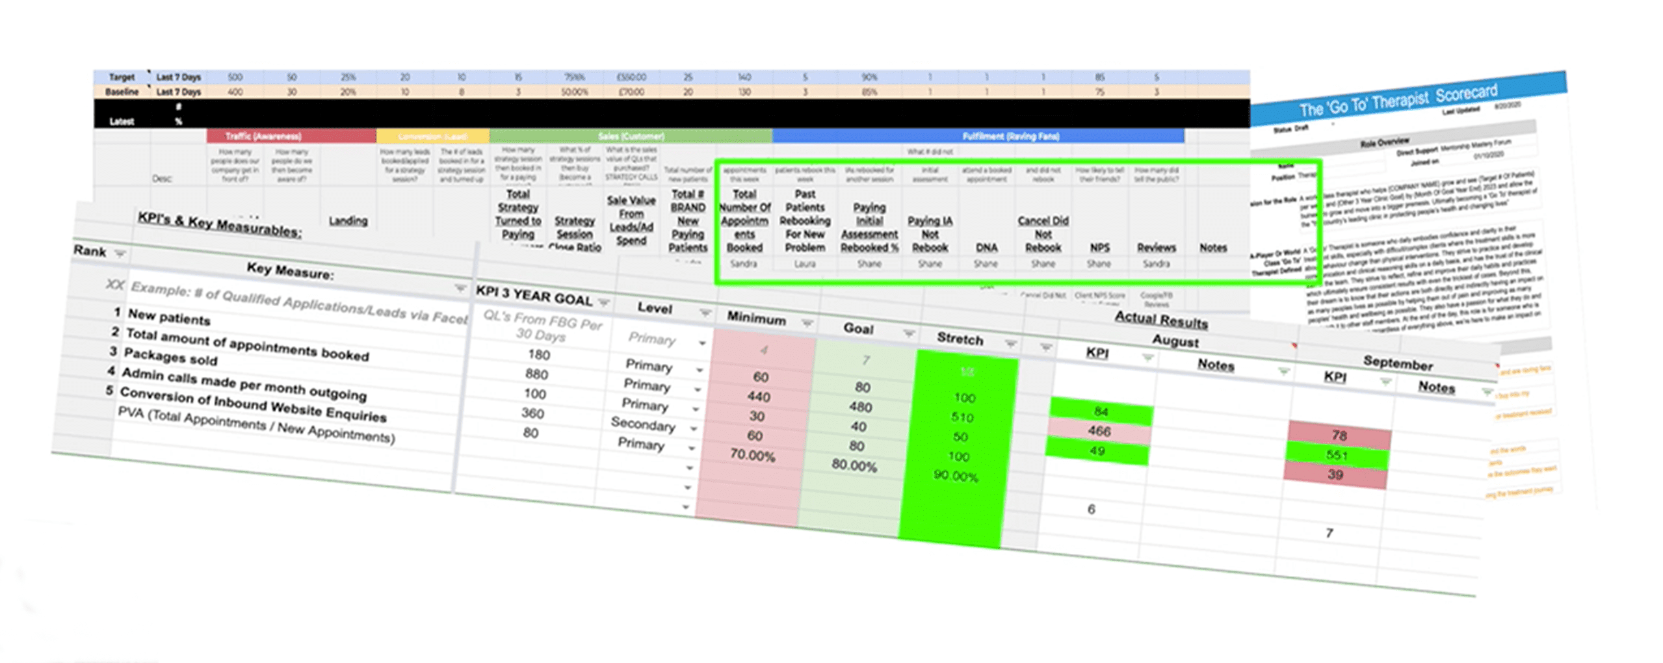Select the owner name 'Laura'
This screenshot has width=1663, height=663.
point(804,264)
